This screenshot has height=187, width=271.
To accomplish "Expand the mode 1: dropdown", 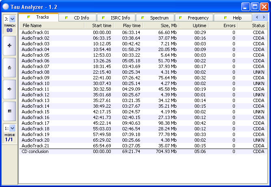I will click(x=12, y=128).
